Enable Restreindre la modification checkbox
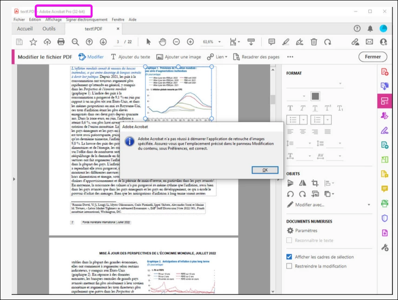Viewport: 398px width, 300px height. coord(289,266)
